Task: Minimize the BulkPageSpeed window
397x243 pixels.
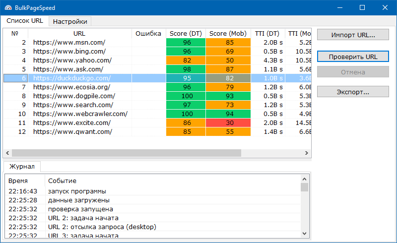Action: coord(340,7)
